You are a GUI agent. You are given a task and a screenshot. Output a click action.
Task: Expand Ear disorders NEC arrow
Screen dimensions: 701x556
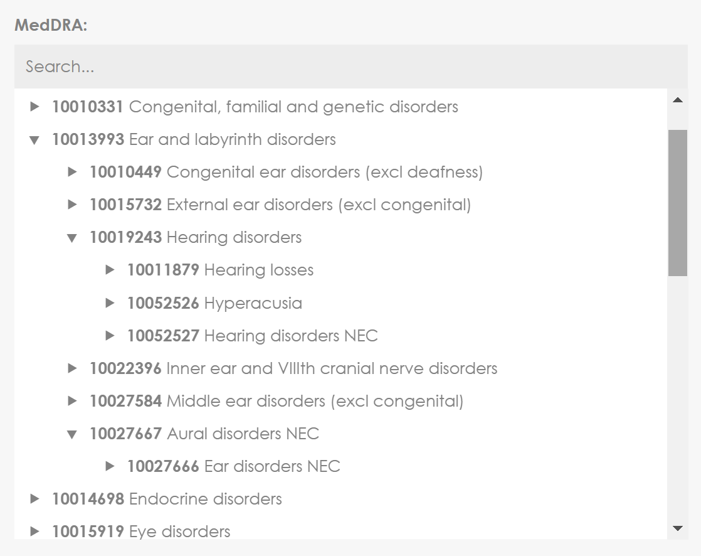(x=110, y=466)
